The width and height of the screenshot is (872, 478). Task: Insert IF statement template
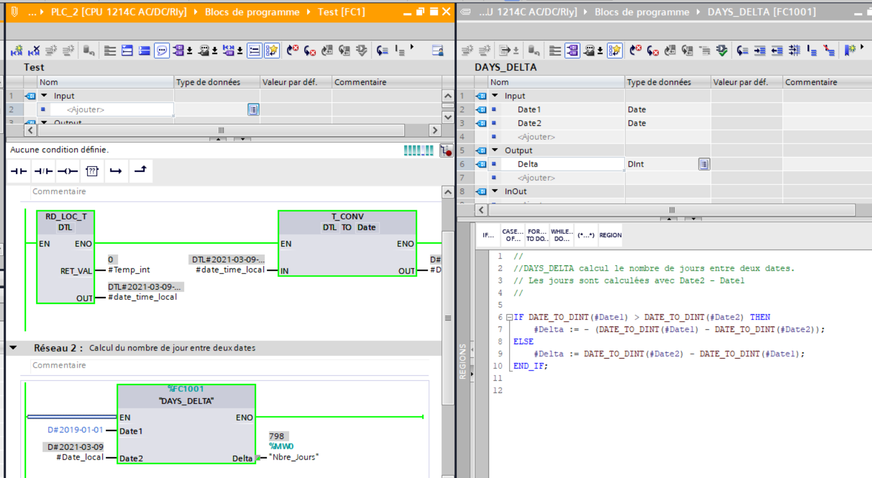pyautogui.click(x=488, y=236)
